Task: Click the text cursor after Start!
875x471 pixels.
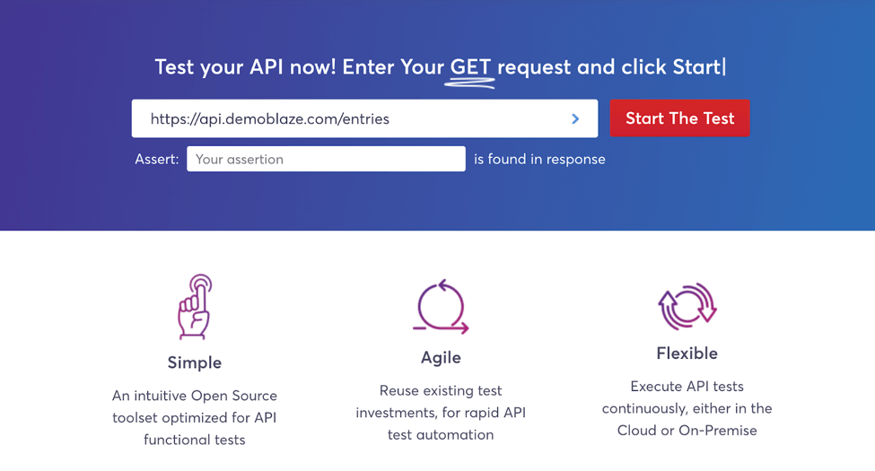Action: [724, 67]
